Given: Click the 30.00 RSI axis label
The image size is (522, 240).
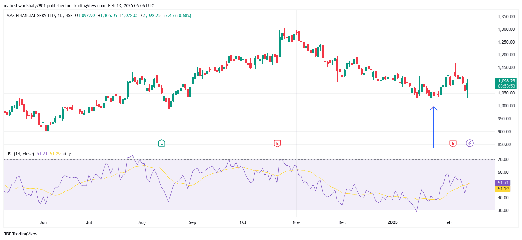Looking at the screenshot, I should [x=503, y=210].
